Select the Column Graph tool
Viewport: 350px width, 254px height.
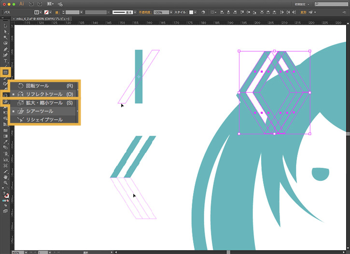tap(5, 160)
